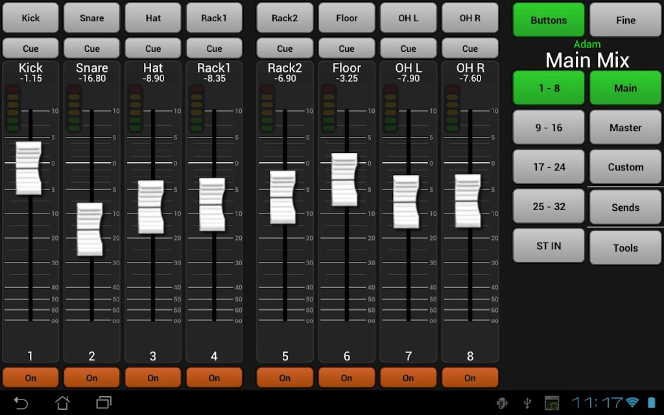Switch to channels 9 - 16 bank

tap(549, 128)
